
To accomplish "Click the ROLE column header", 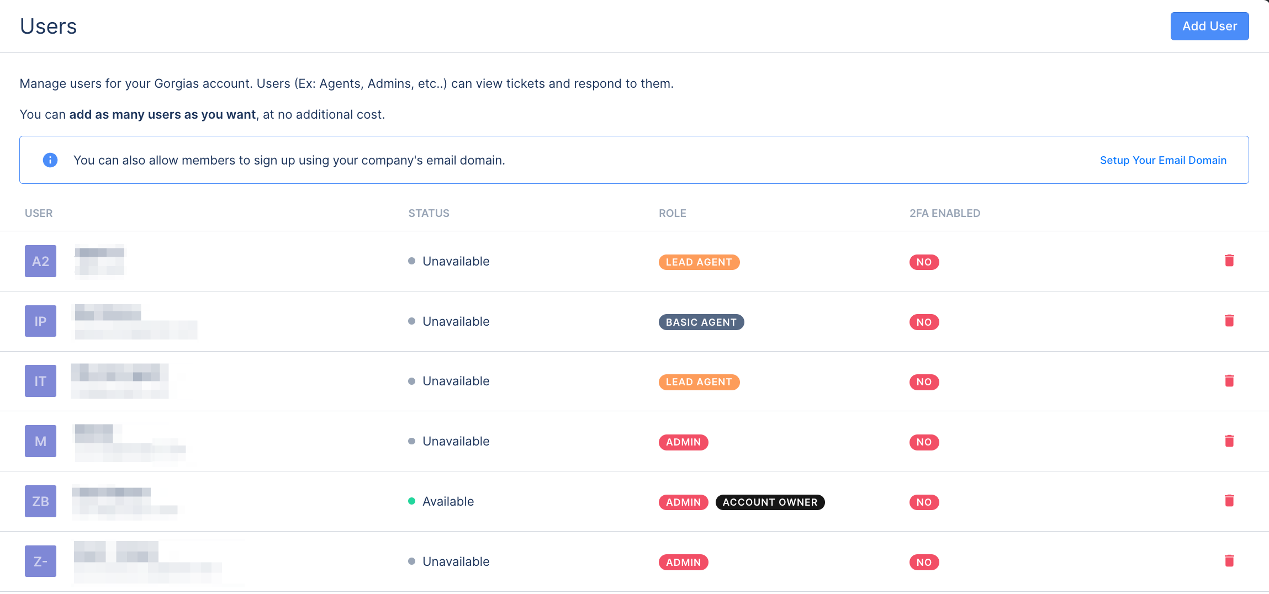I will [x=672, y=213].
